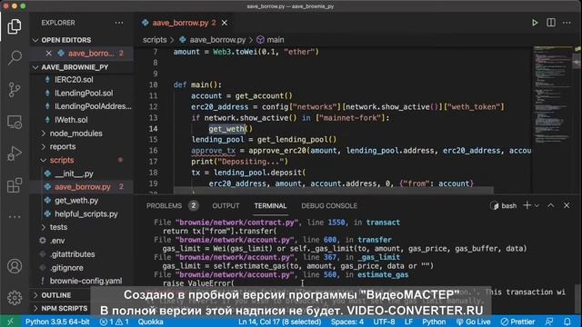The width and height of the screenshot is (582, 327).
Task: Open notifications bell in status bar
Action: pyautogui.click(x=567, y=322)
